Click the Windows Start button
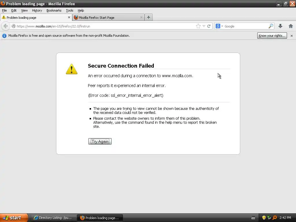Screen dimensions: 296x222 click(x=14, y=218)
